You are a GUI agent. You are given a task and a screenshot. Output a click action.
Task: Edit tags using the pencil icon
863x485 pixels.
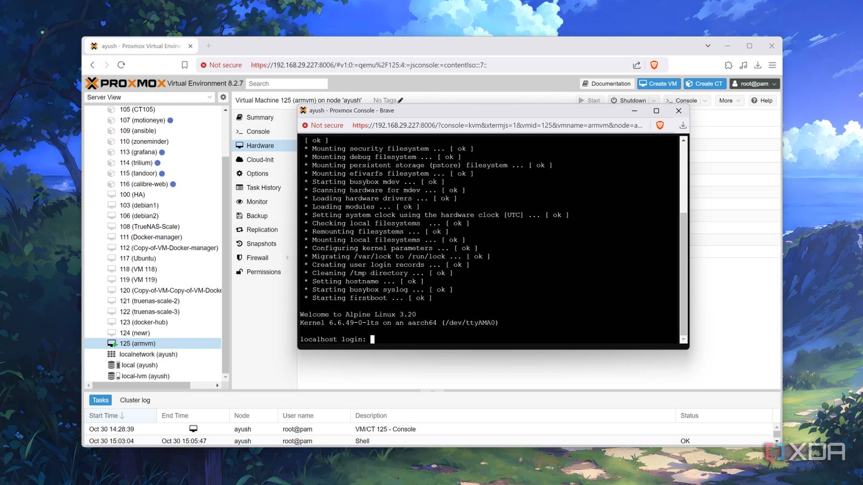400,100
